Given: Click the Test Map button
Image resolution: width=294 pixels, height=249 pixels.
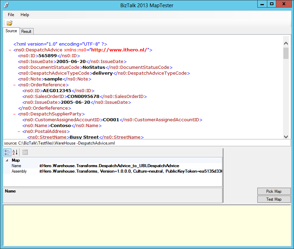Looking at the screenshot, I should click(274, 199).
